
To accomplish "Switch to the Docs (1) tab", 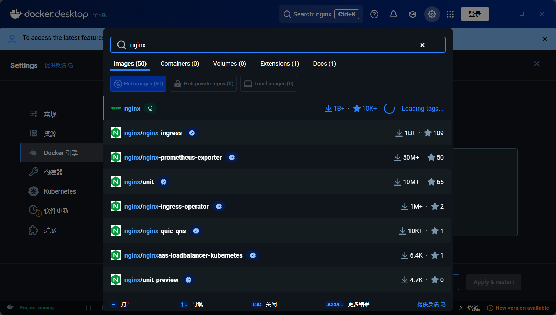I will coord(325,64).
